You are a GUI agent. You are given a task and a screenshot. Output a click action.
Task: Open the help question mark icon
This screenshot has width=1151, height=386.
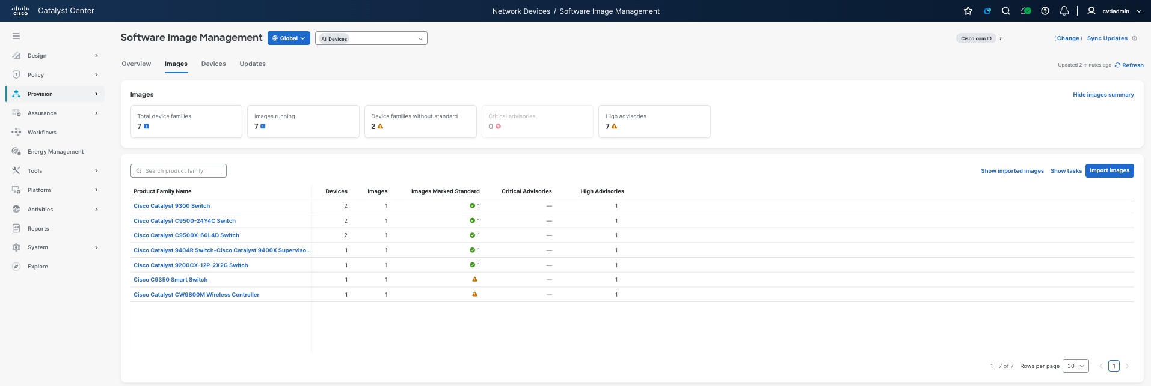[x=1045, y=11]
